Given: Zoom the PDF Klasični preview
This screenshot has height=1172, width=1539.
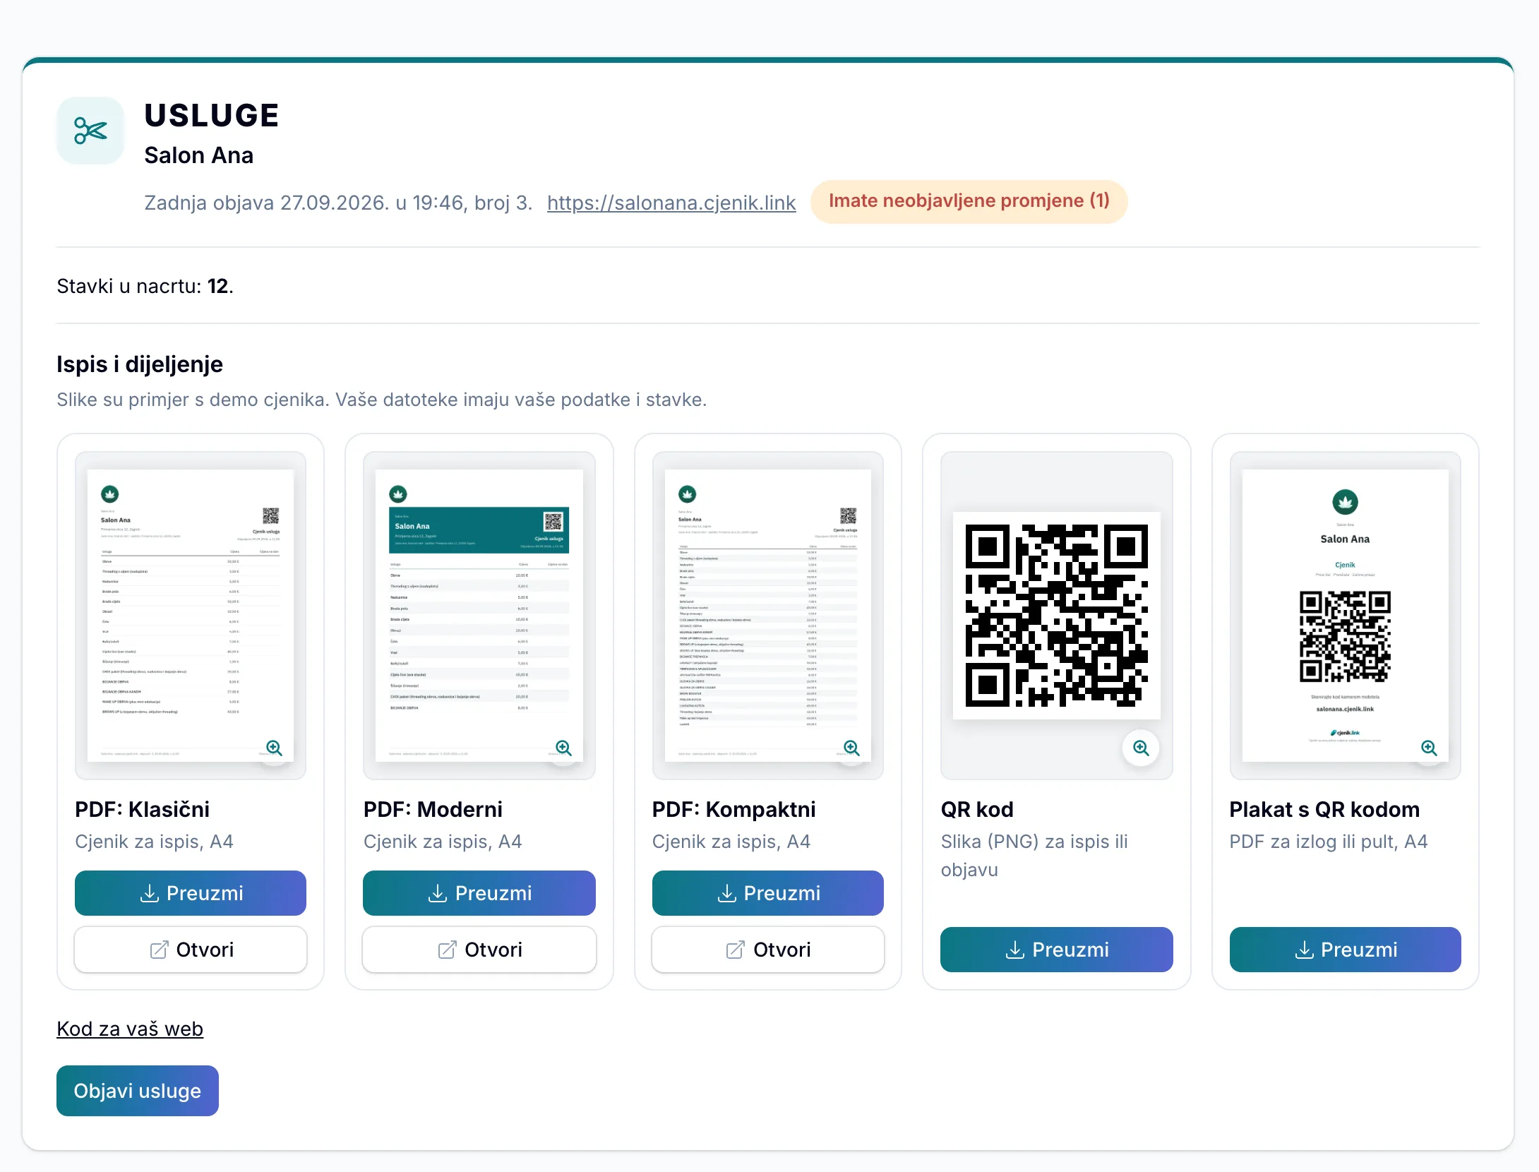Looking at the screenshot, I should click(274, 748).
